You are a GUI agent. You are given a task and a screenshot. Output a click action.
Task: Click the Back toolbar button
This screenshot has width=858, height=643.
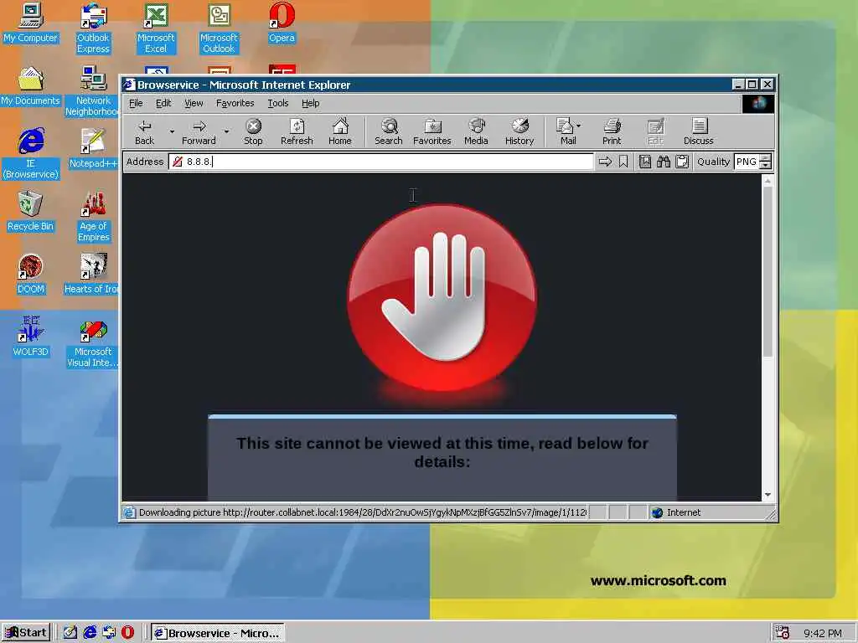(x=144, y=131)
